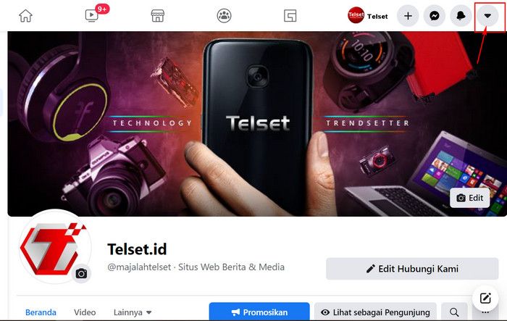
Task: Go to the Facebook Home icon
Action: [x=25, y=15]
